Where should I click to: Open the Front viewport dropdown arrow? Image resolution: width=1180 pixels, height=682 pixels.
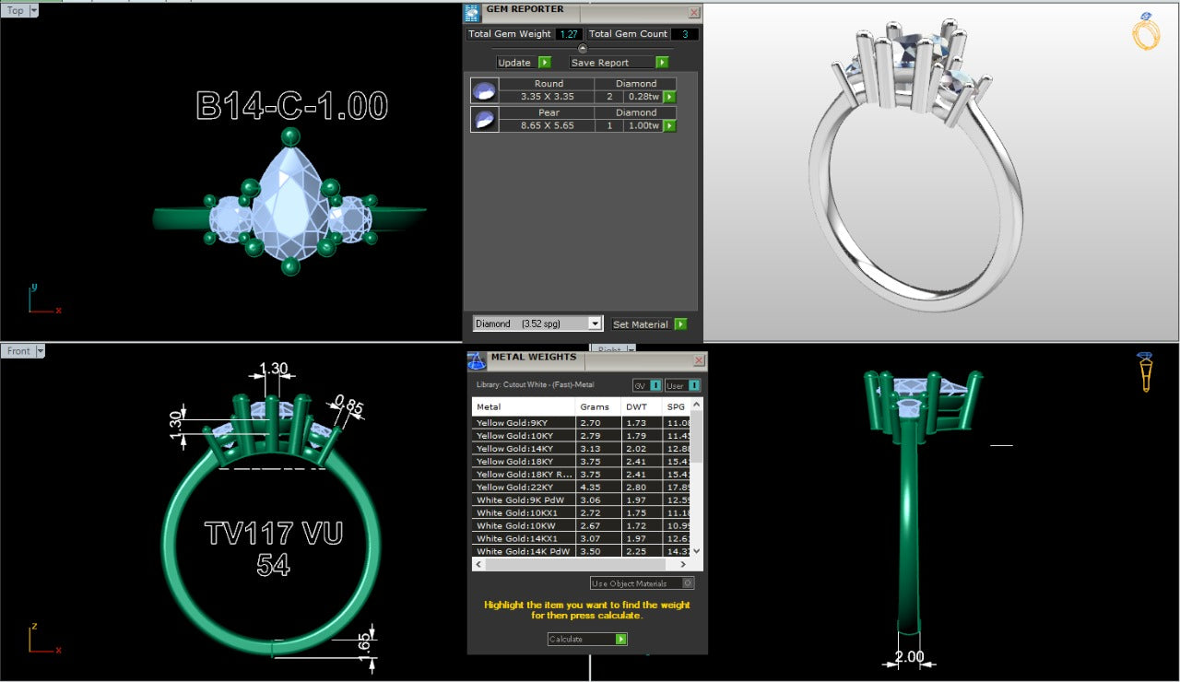[x=40, y=351]
